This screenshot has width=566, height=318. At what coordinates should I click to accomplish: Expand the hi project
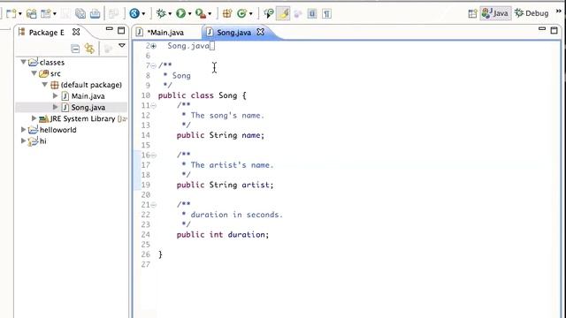pos(23,140)
